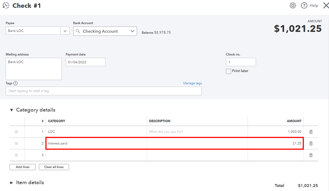Click search icon in Bank Account field
This screenshot has height=191, width=329.
[x=78, y=31]
